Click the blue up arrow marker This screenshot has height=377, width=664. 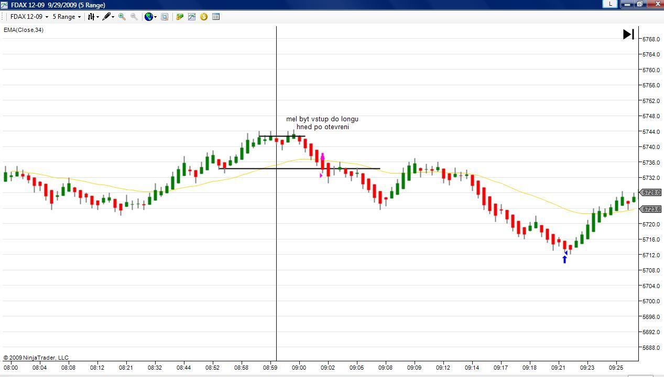564,259
